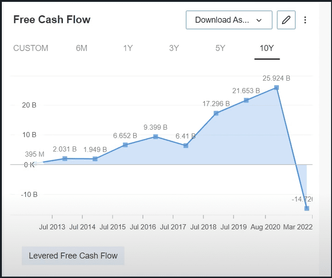Click the negative -14.726 B data point
This screenshot has width=332, height=278.
307,208
